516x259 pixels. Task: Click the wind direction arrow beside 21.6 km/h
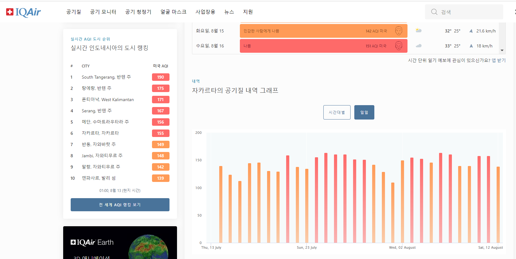coord(471,31)
